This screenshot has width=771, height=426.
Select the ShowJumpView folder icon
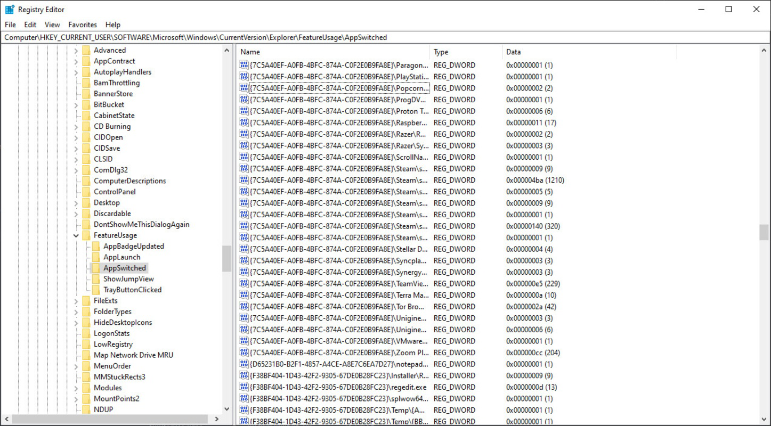tap(95, 279)
